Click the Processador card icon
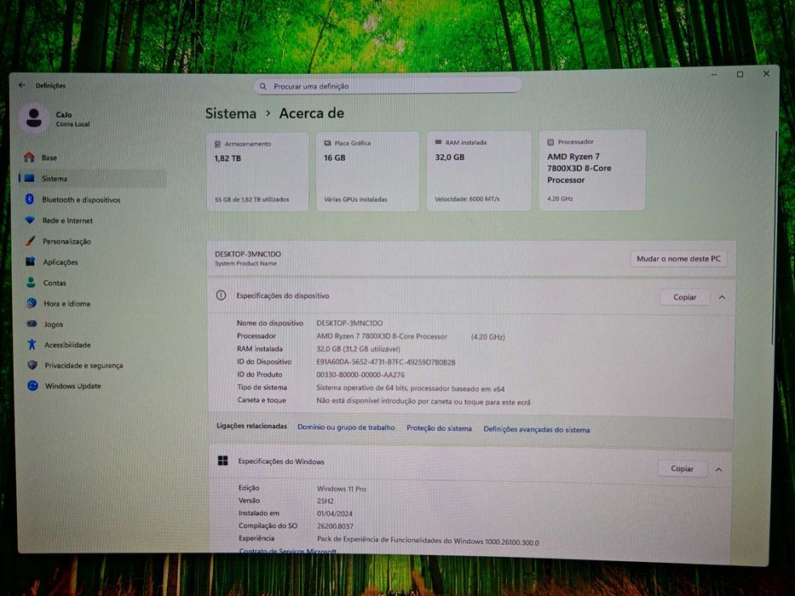Screen dimensions: 795x596 (550, 142)
